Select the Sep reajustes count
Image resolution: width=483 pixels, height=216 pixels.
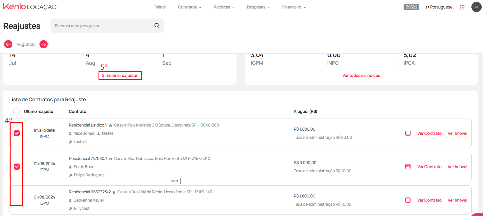(163, 56)
